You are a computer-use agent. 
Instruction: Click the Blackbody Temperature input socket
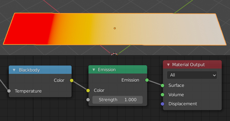9,91
